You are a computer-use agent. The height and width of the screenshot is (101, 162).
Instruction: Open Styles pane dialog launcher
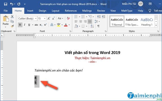pos(158,31)
